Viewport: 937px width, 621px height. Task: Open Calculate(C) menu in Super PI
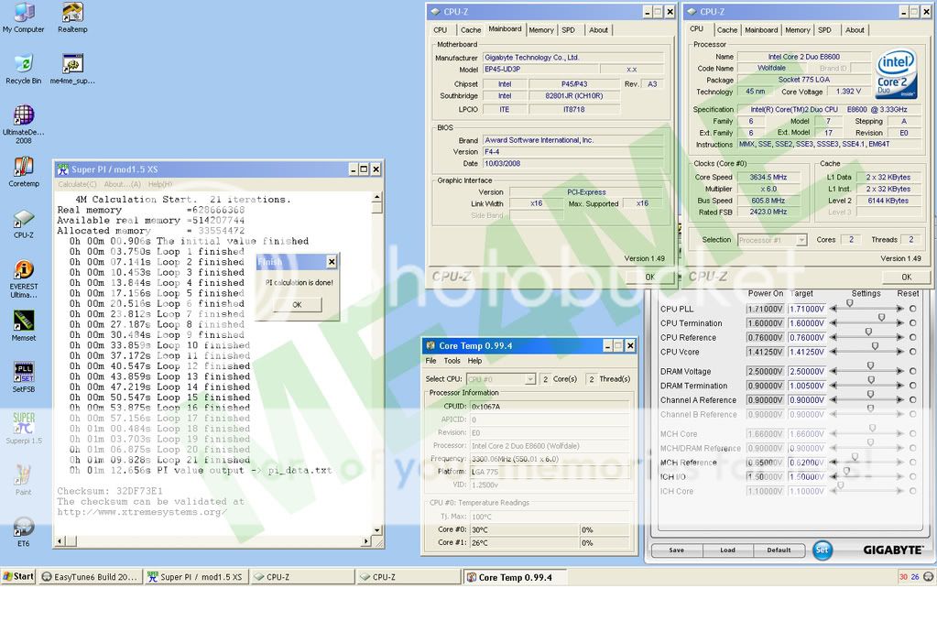(77, 184)
